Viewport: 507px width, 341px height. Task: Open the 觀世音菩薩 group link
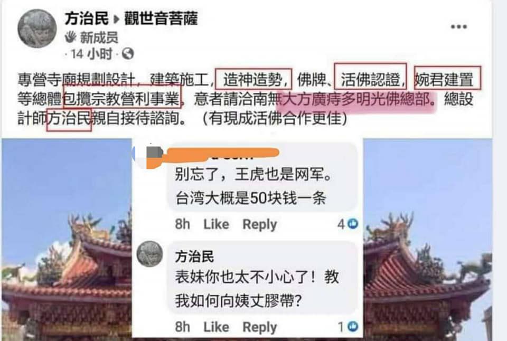pos(161,18)
